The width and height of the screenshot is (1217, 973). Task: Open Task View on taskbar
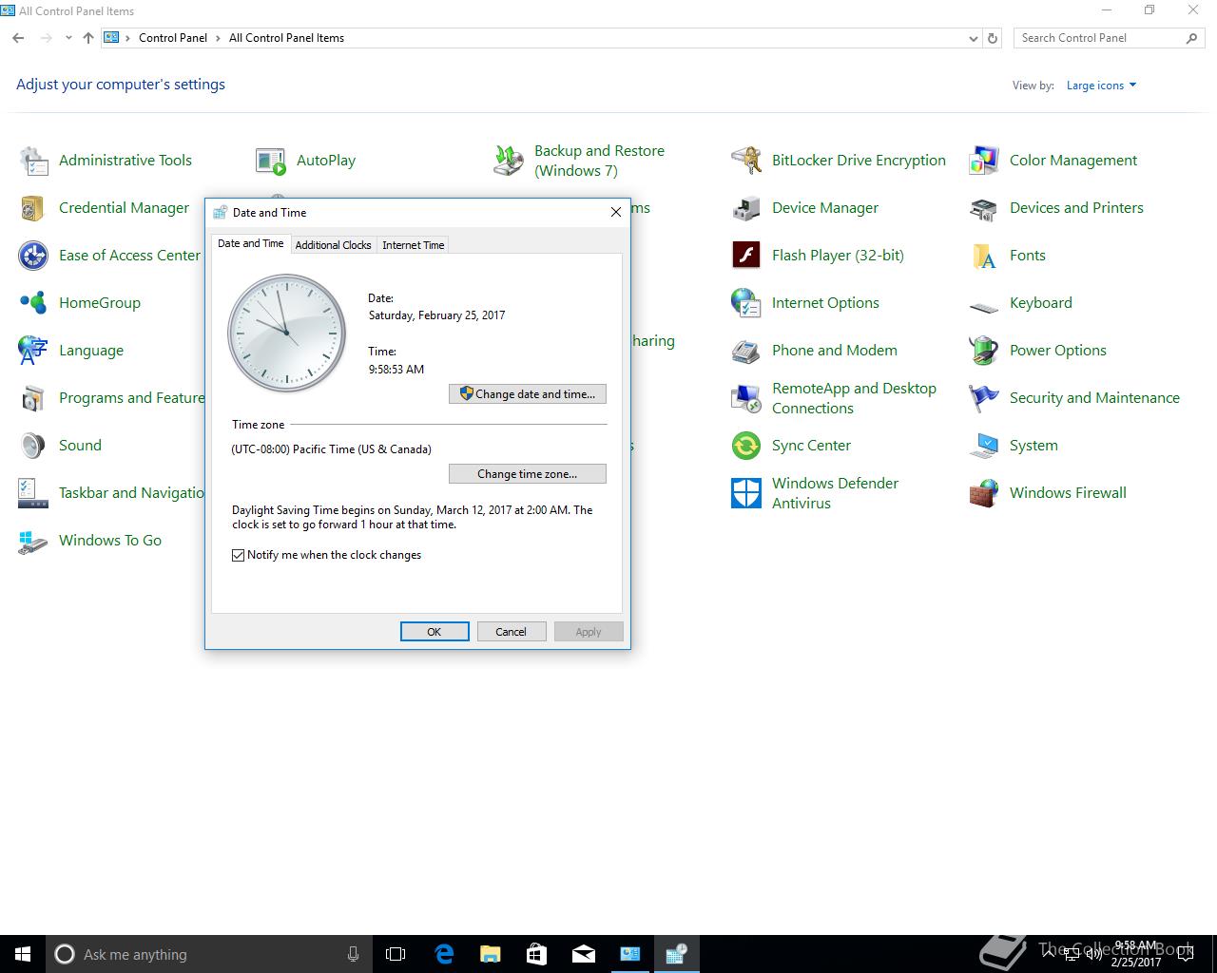click(396, 954)
